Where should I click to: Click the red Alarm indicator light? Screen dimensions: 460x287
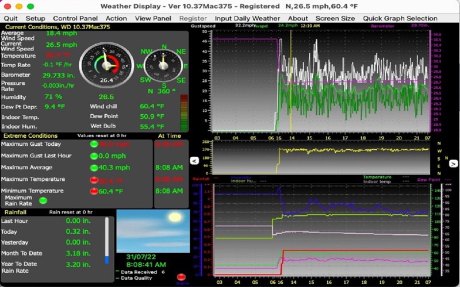coord(181,277)
